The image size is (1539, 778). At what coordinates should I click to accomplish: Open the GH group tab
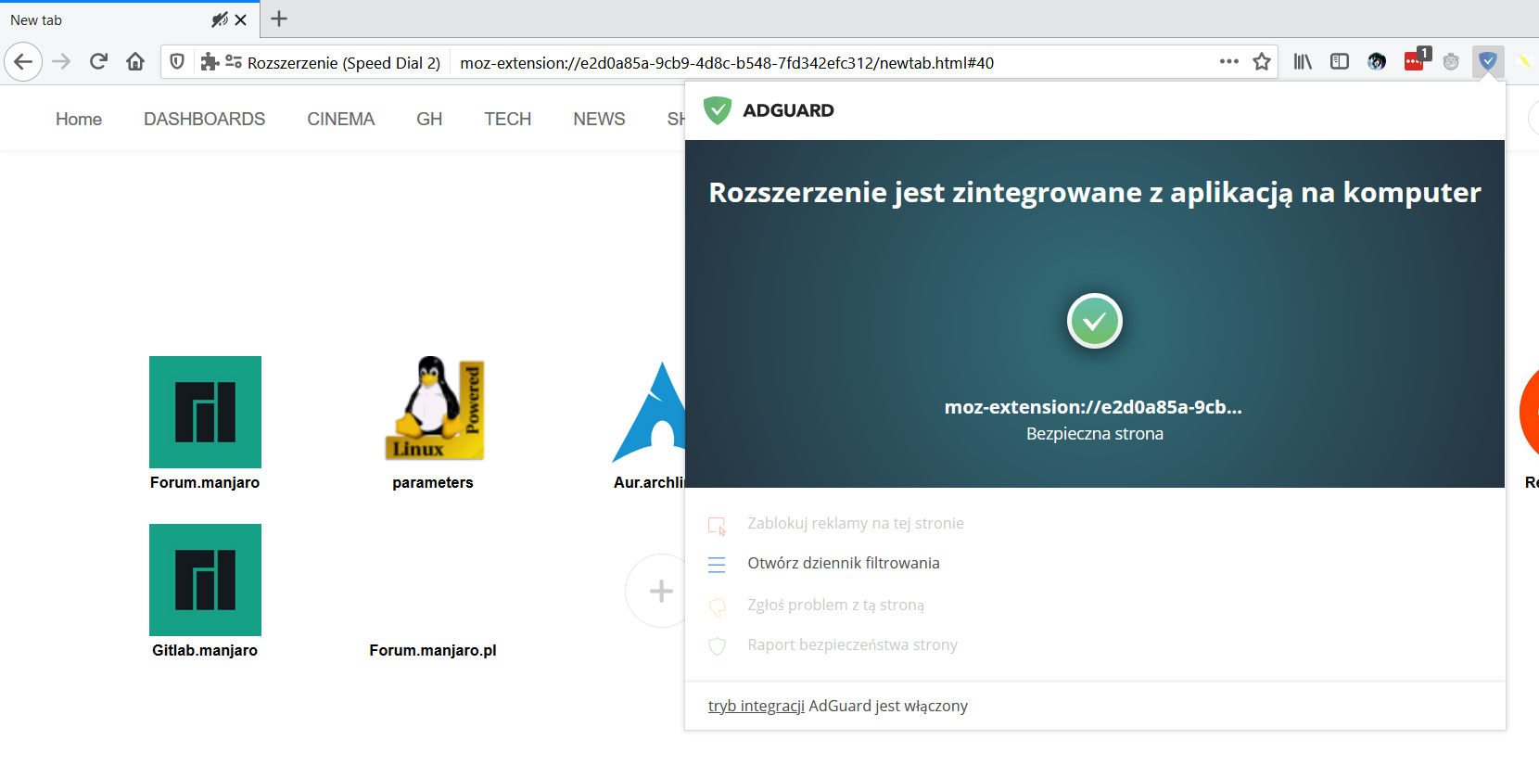tap(429, 120)
